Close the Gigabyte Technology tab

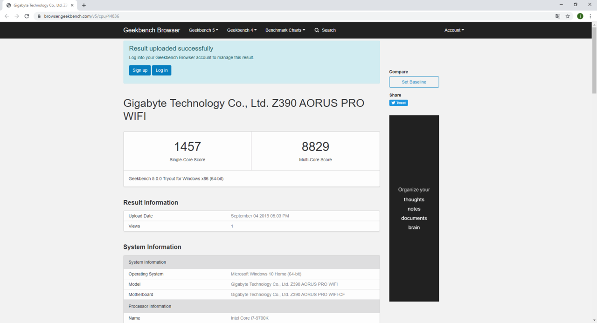(72, 5)
